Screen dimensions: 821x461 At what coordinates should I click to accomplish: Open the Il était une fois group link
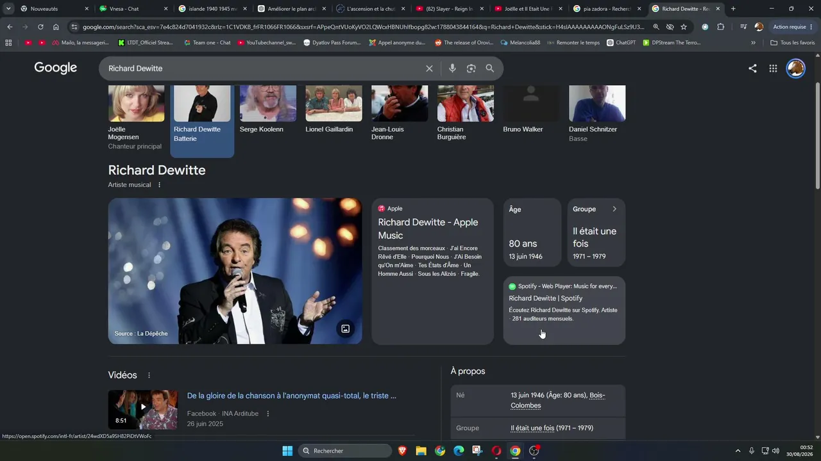tap(532, 428)
